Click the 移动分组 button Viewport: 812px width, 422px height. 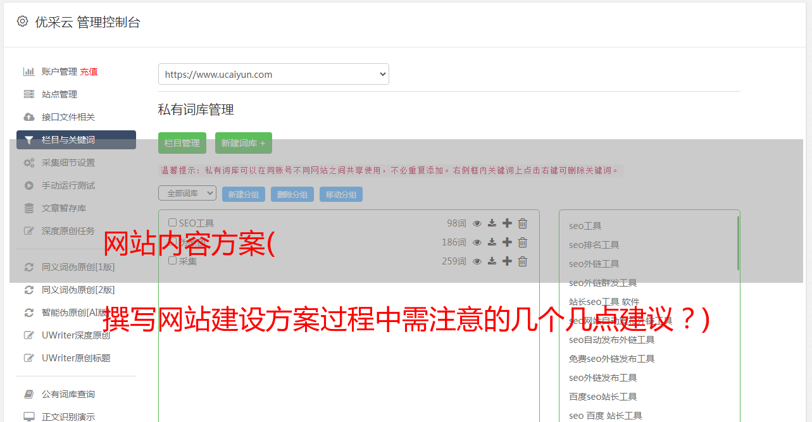(341, 194)
